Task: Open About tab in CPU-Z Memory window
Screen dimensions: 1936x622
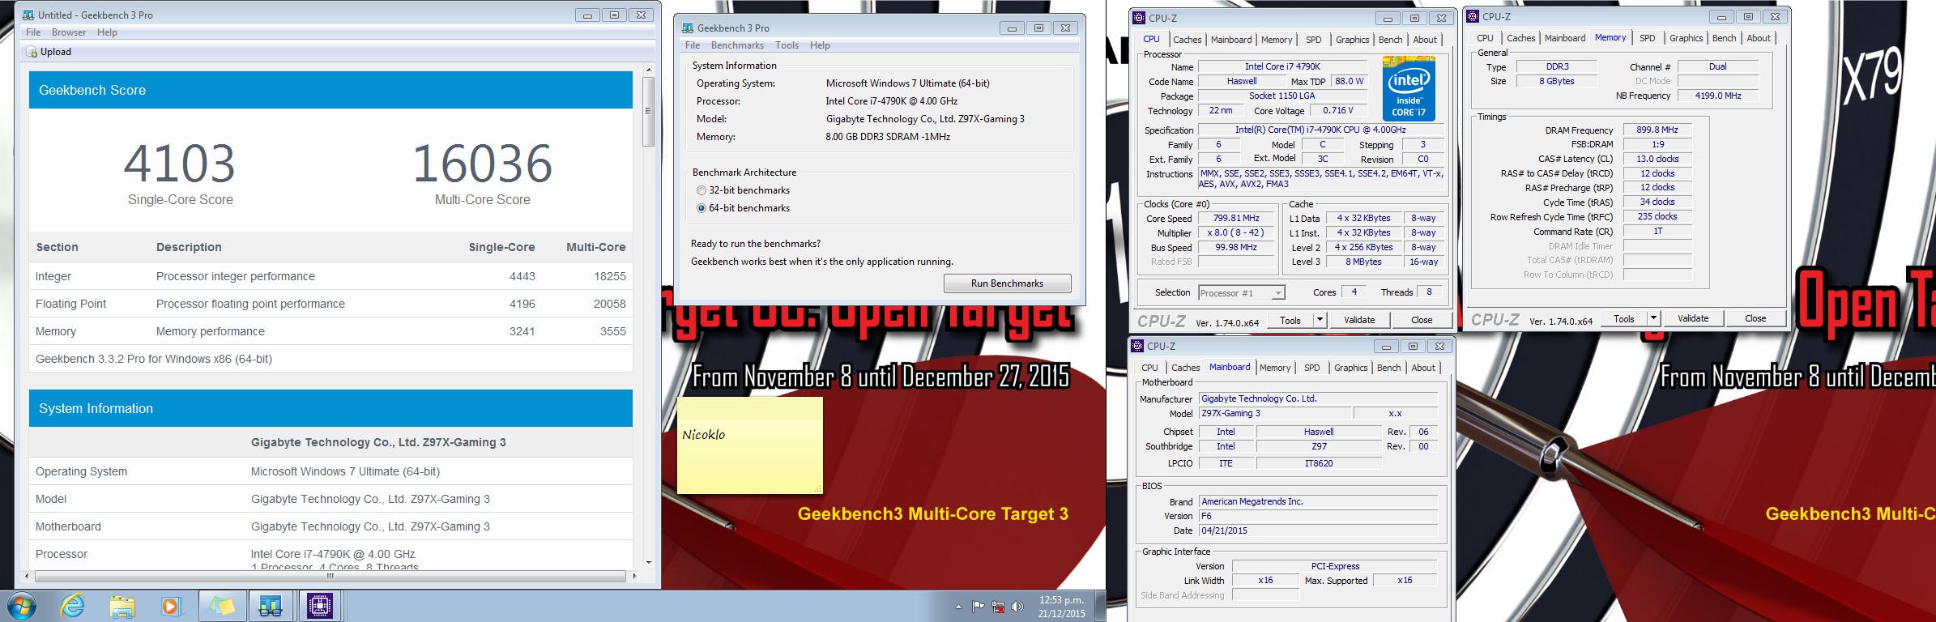Action: [x=1758, y=38]
